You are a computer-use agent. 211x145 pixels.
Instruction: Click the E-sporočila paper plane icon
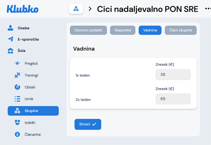point(10,39)
